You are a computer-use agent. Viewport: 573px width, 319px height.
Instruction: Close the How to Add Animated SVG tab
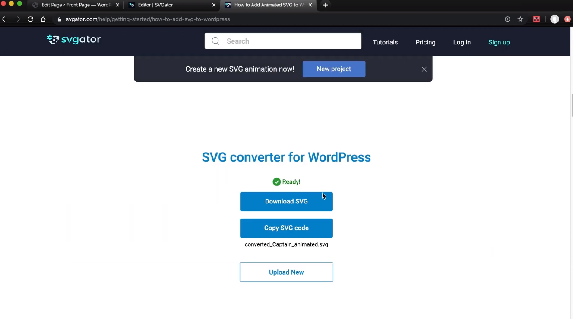tap(310, 5)
